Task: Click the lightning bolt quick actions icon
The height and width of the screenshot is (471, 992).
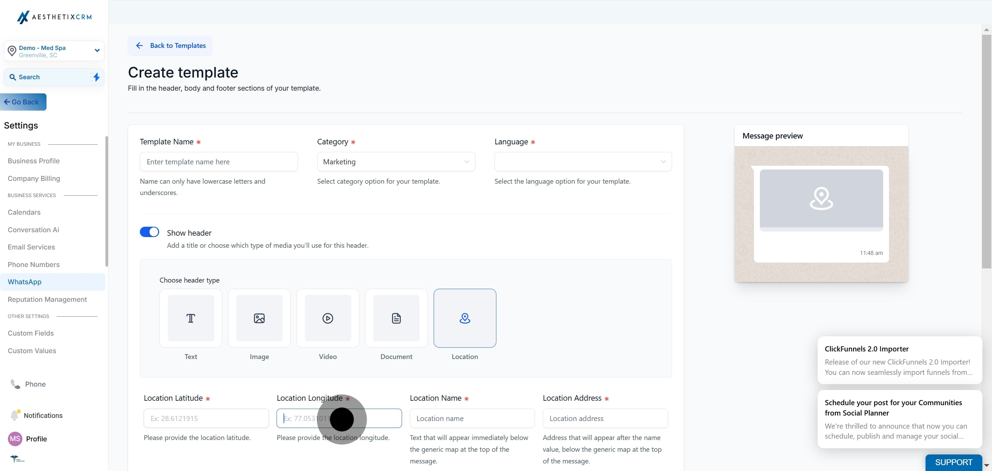Action: point(96,77)
